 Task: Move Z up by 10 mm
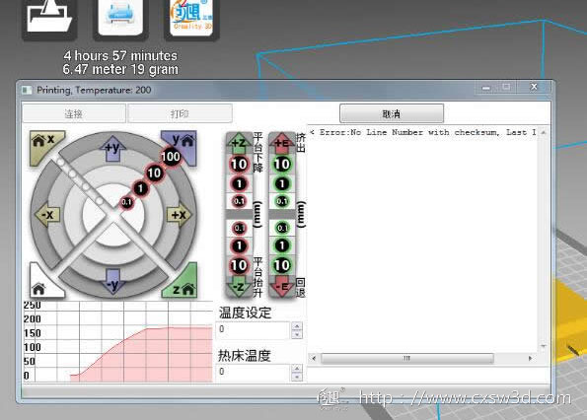click(x=239, y=165)
